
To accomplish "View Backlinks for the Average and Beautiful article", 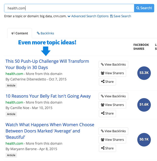I will coord(113,131).
